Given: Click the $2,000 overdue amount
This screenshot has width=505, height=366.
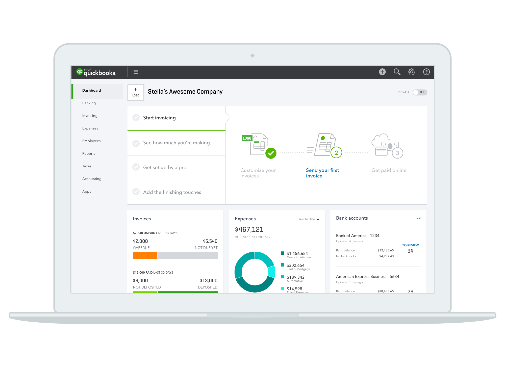Looking at the screenshot, I should pos(140,241).
